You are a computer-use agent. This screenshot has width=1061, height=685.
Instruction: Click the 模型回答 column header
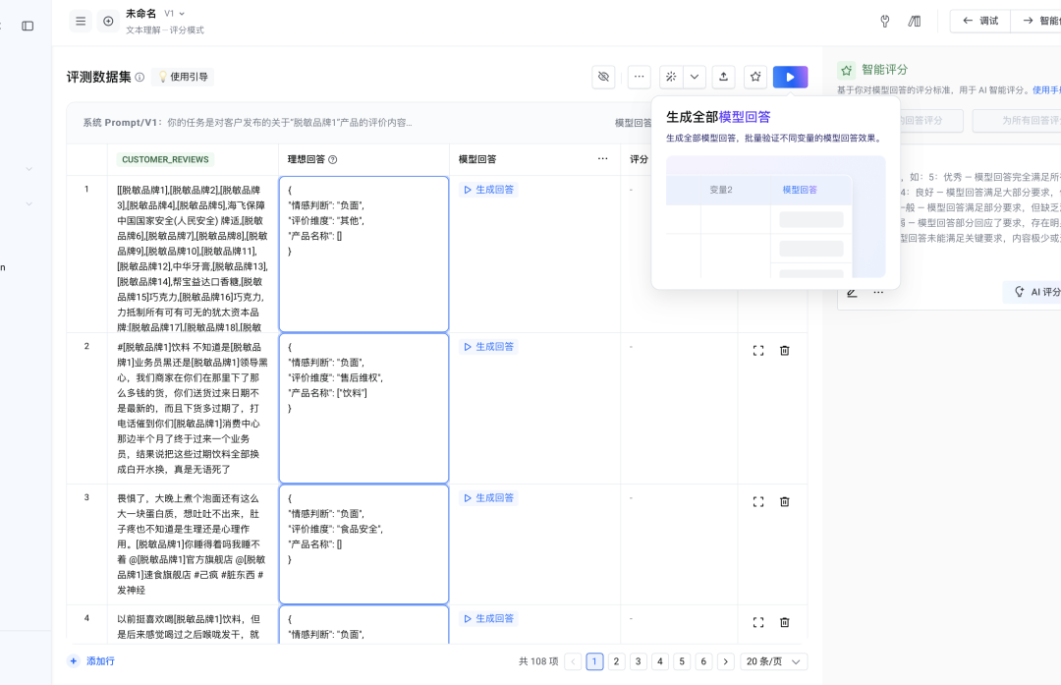(477, 160)
